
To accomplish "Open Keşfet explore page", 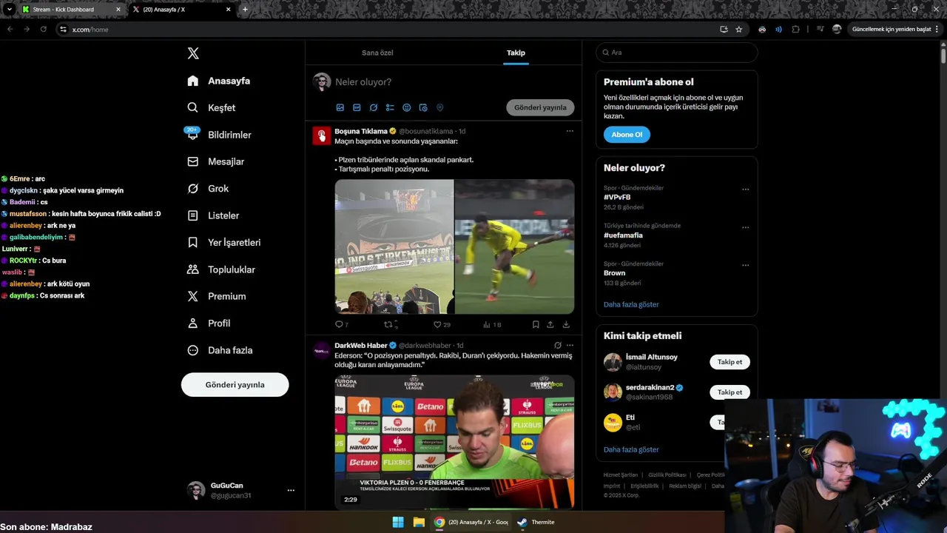I will tap(212, 107).
